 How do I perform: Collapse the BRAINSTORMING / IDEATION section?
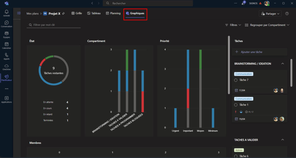pyautogui.click(x=282, y=64)
